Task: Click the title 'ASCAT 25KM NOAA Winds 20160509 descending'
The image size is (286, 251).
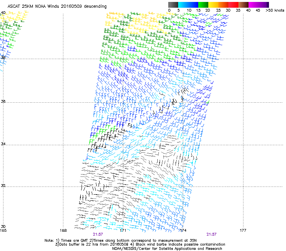Action: 57,7
